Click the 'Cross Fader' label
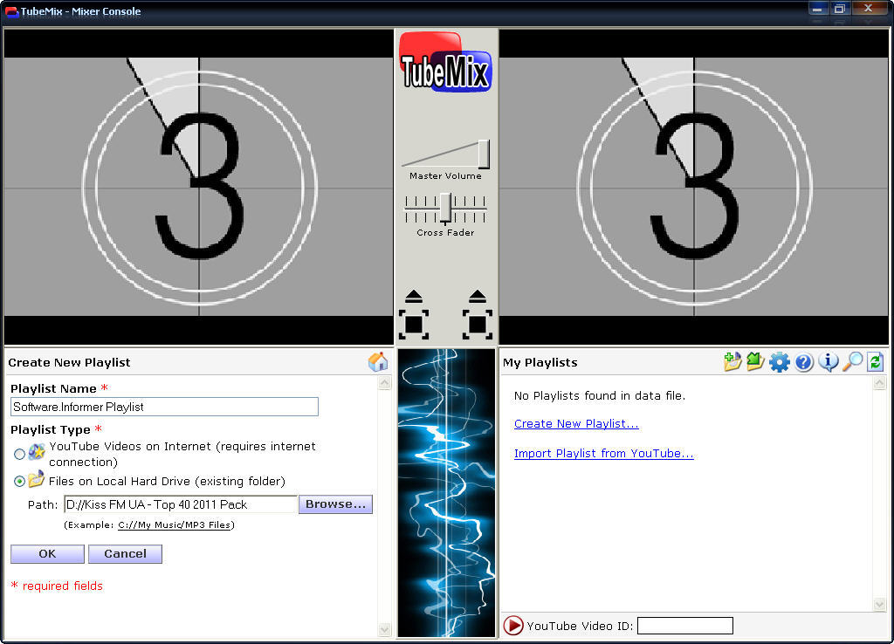The width and height of the screenshot is (894, 644). pyautogui.click(x=445, y=232)
